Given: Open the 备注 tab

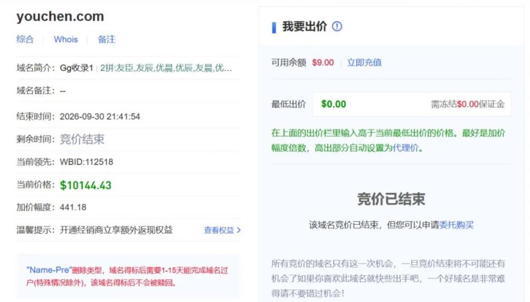Looking at the screenshot, I should (x=106, y=39).
